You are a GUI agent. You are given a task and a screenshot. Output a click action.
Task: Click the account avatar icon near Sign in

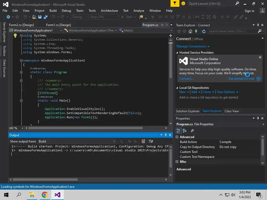(262, 11)
